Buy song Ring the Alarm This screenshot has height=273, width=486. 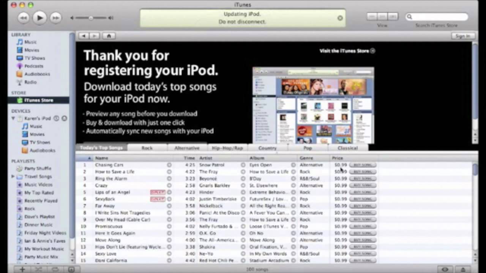(x=363, y=179)
